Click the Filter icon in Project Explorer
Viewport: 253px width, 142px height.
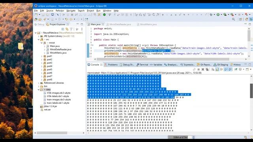tap(71, 29)
